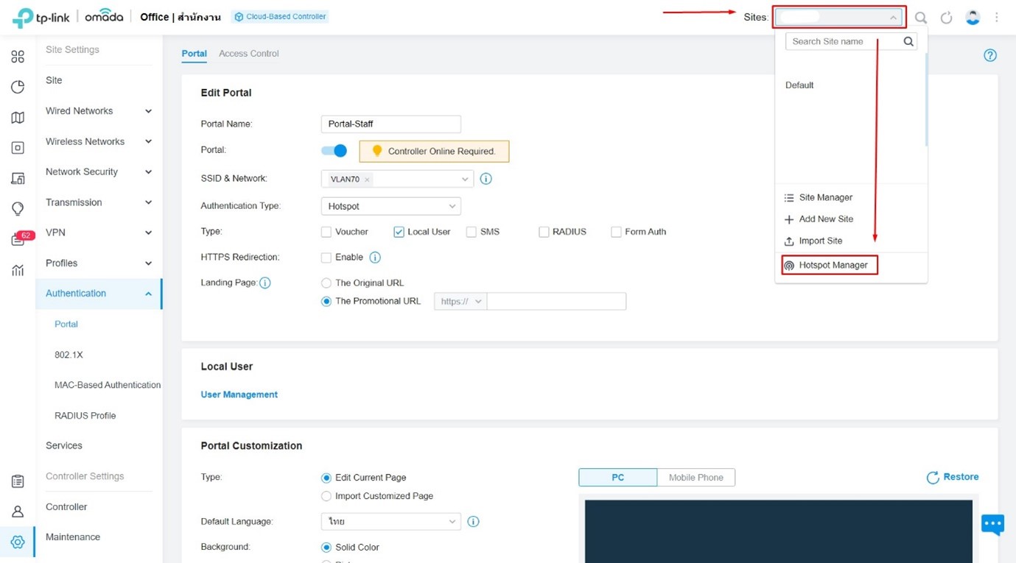
Task: Open the Insights lightbulb icon
Action: point(18,209)
